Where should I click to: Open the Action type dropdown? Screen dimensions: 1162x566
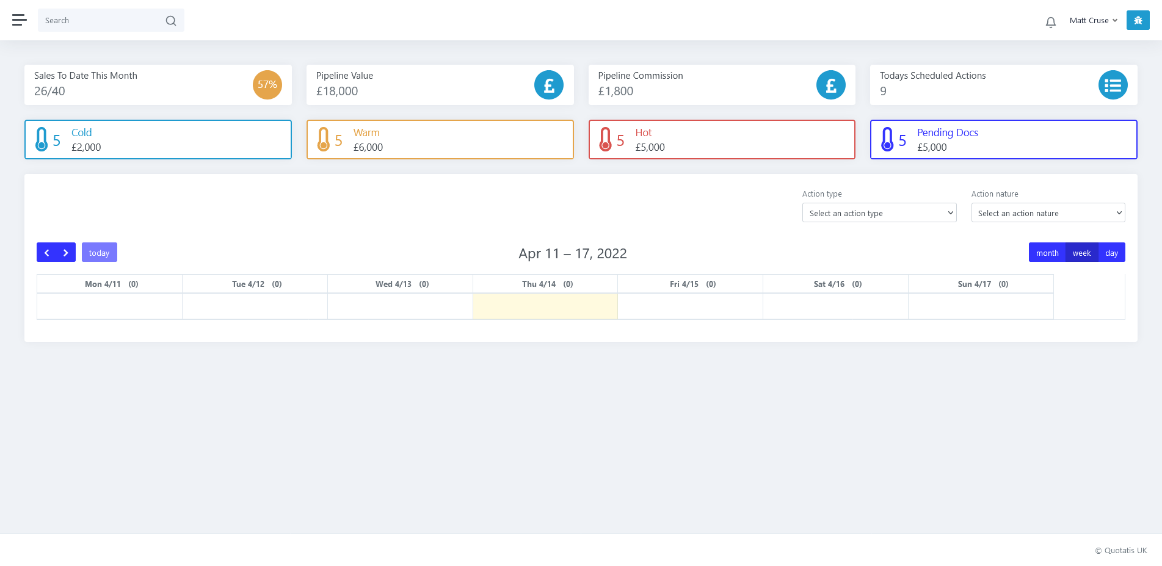(x=879, y=213)
